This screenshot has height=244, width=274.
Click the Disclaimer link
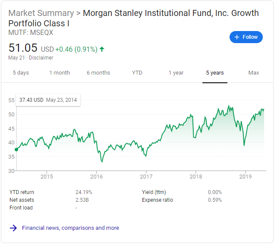point(41,58)
